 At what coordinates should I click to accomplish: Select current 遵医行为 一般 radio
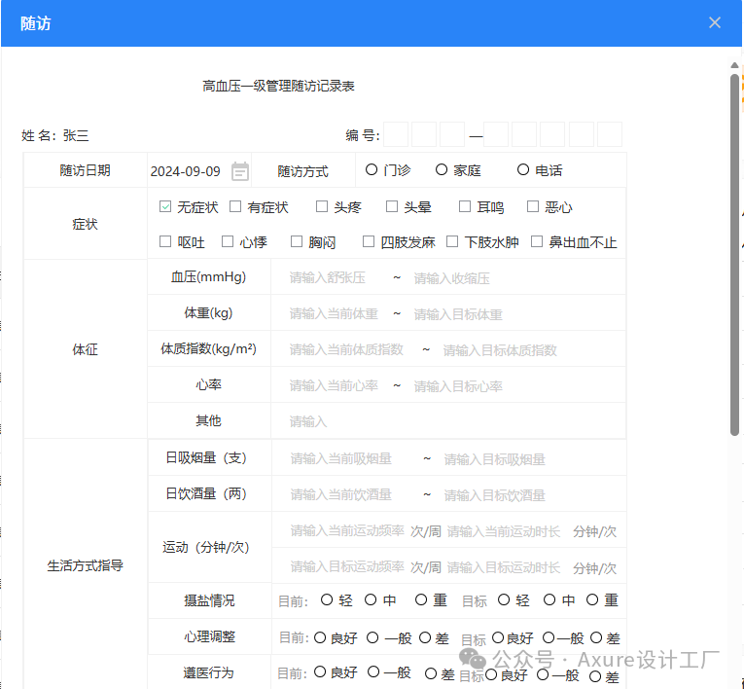pyautogui.click(x=373, y=671)
